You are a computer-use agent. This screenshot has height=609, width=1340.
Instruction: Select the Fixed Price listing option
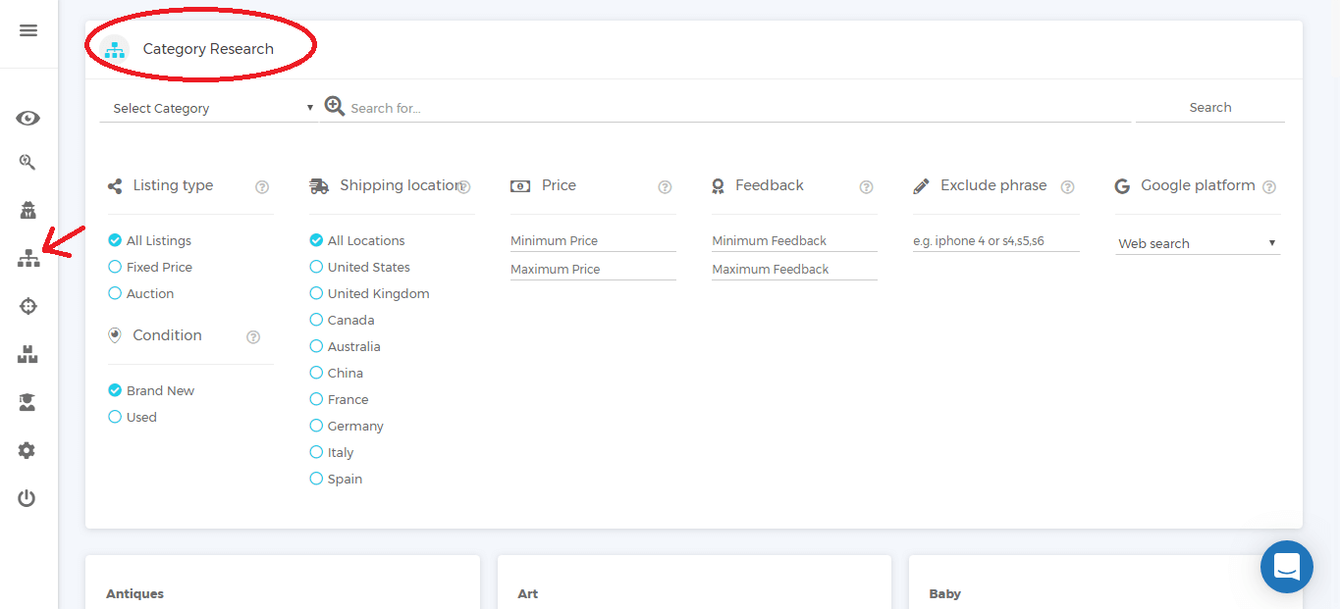click(115, 267)
